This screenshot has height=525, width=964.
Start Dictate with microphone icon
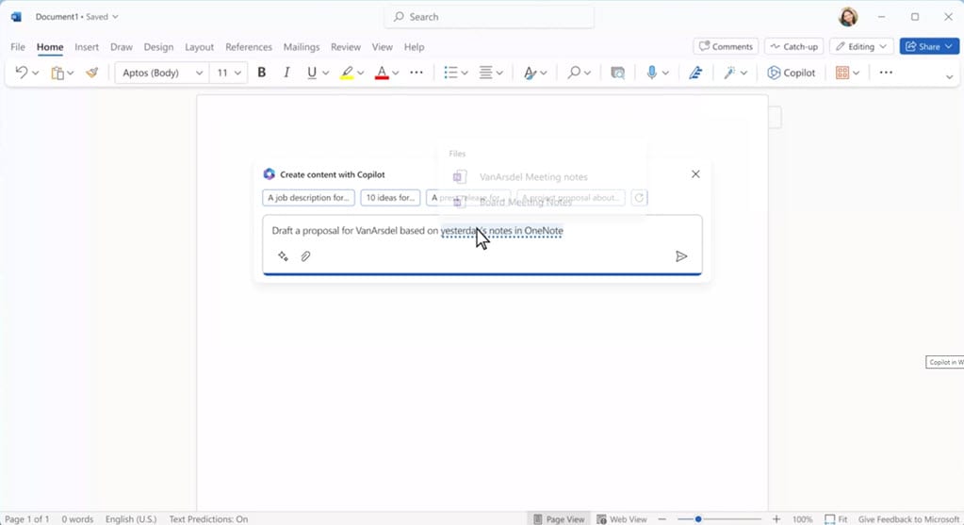coord(652,73)
